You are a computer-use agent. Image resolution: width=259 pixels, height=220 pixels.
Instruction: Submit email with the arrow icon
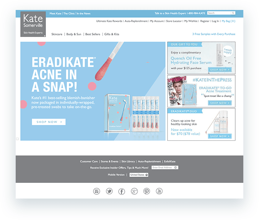point(176,167)
